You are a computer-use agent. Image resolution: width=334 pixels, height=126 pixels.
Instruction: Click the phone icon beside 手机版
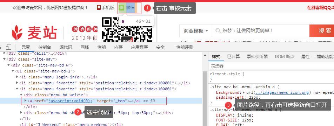(99, 8)
